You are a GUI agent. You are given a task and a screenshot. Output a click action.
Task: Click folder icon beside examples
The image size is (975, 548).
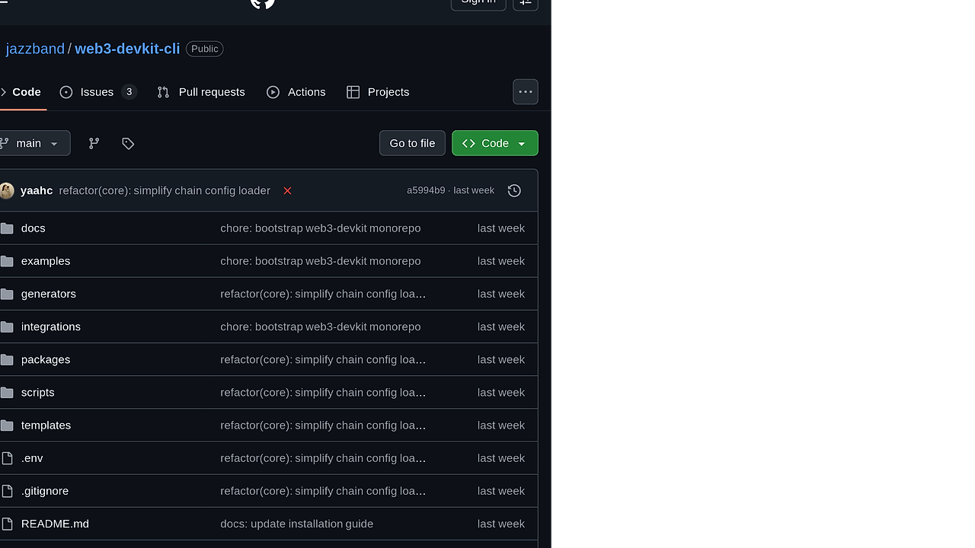7,261
